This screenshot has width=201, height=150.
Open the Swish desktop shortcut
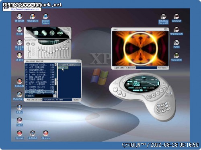point(19,83)
